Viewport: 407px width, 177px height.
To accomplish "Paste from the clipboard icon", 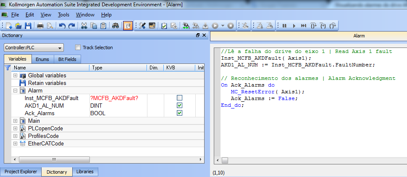I will tap(103, 26).
